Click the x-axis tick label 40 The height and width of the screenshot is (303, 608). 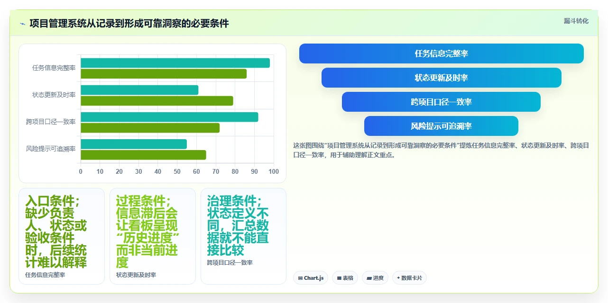point(158,171)
